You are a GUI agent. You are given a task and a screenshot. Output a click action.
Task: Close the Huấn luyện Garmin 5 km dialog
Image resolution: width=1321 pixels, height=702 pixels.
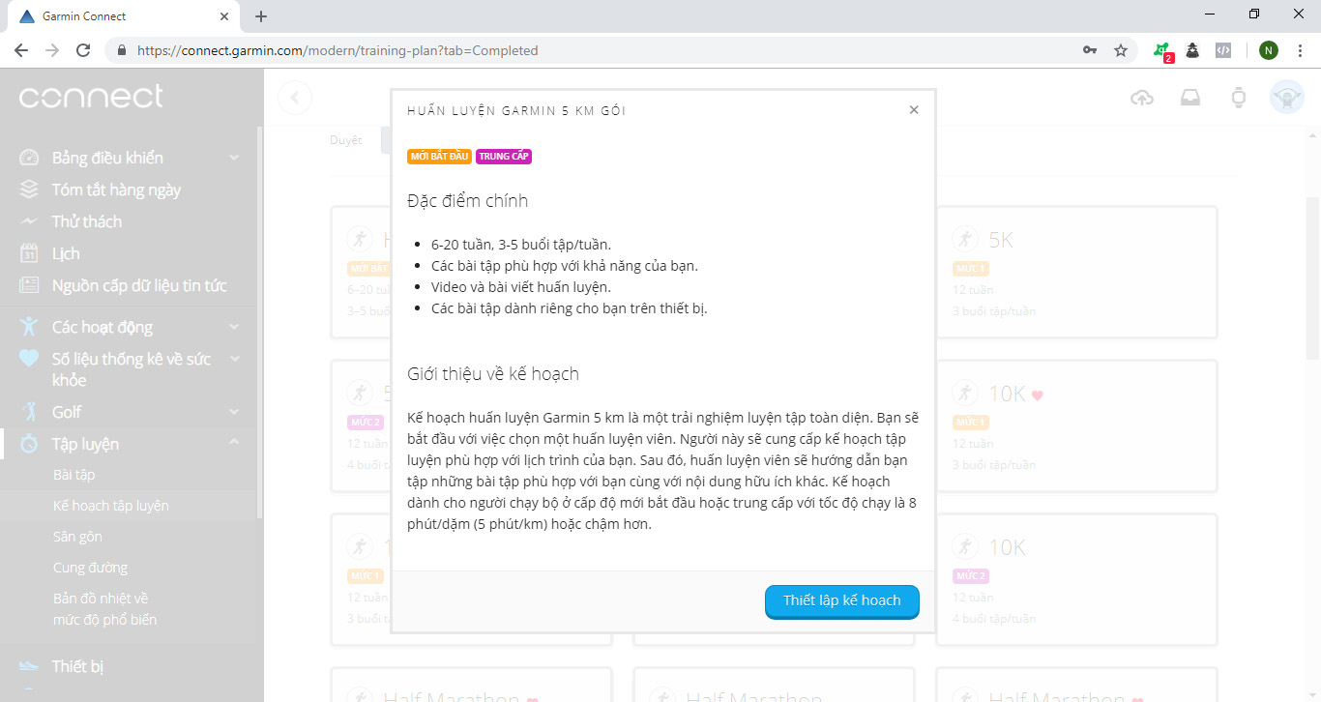(914, 110)
